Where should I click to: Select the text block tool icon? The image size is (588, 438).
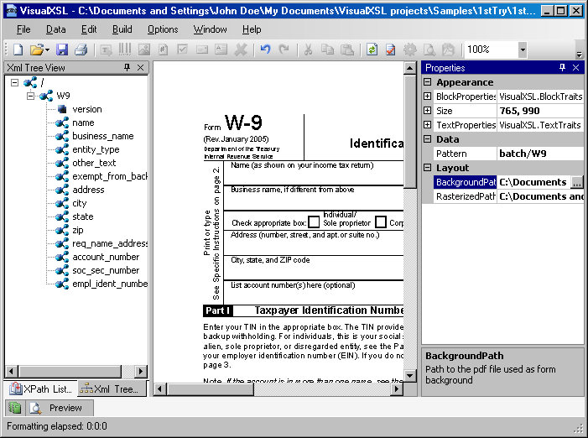tap(221, 50)
